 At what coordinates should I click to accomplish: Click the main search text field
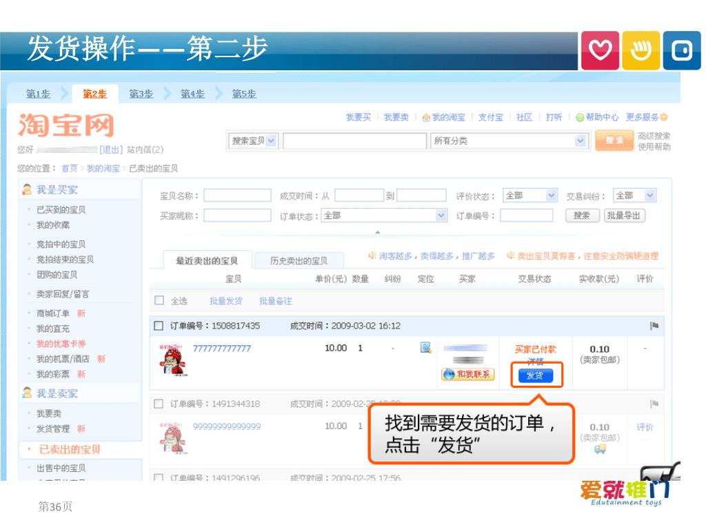point(355,141)
